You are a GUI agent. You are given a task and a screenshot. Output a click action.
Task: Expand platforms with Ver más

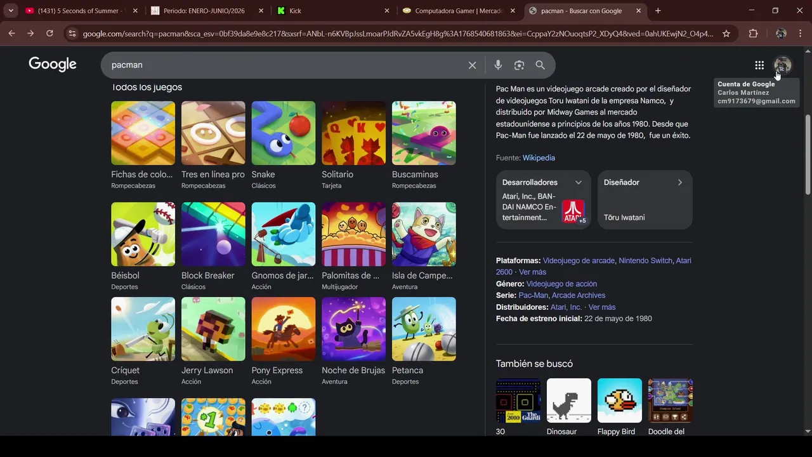click(532, 272)
